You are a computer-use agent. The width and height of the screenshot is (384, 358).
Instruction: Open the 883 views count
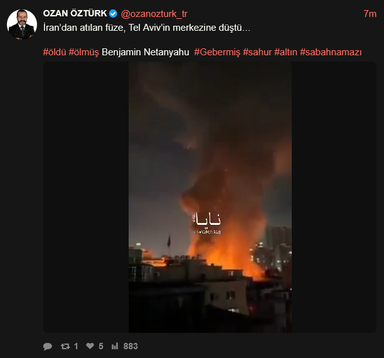point(131,346)
